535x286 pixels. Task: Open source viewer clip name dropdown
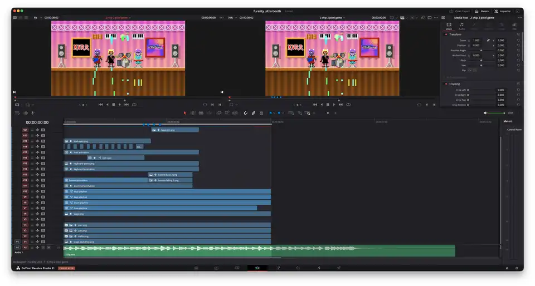coord(118,18)
